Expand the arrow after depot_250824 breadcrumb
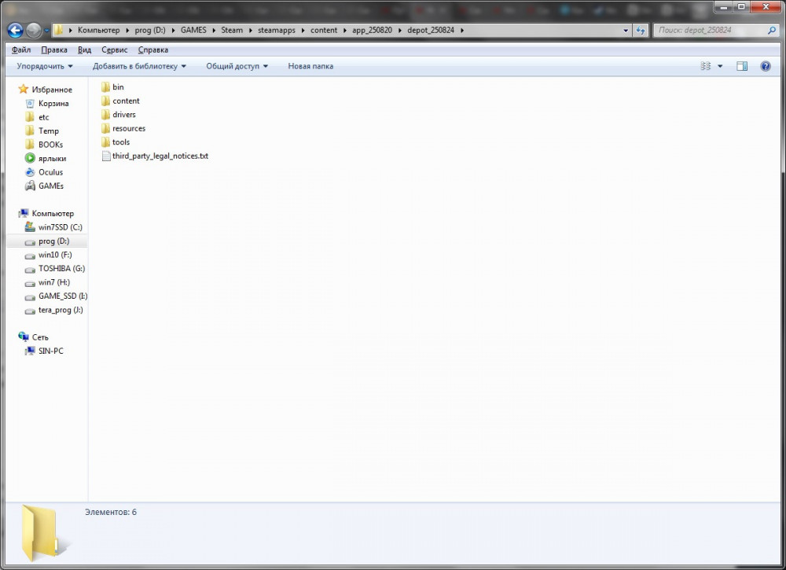This screenshot has height=570, width=786. point(461,30)
